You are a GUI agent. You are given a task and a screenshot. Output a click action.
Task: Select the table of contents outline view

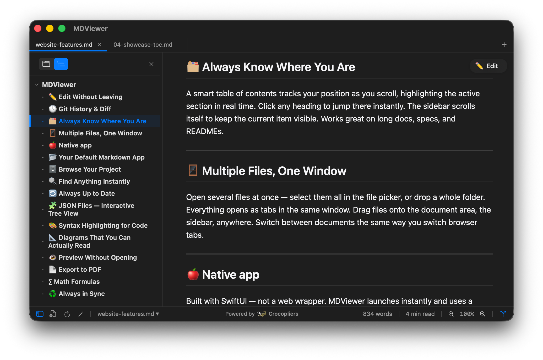coord(61,64)
